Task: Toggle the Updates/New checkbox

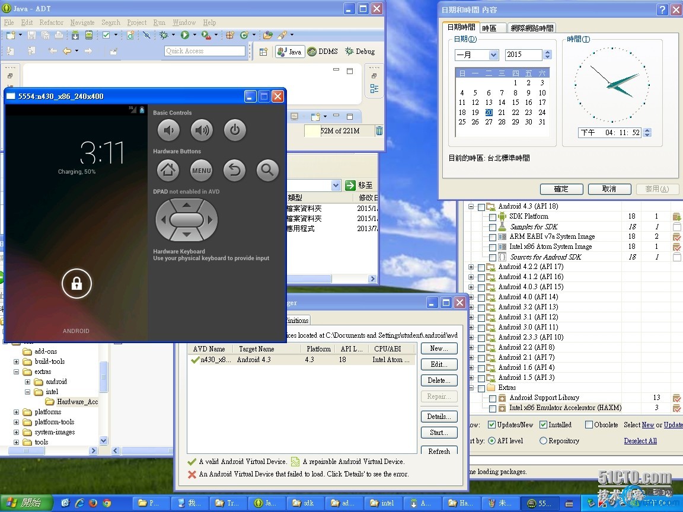Action: (491, 425)
